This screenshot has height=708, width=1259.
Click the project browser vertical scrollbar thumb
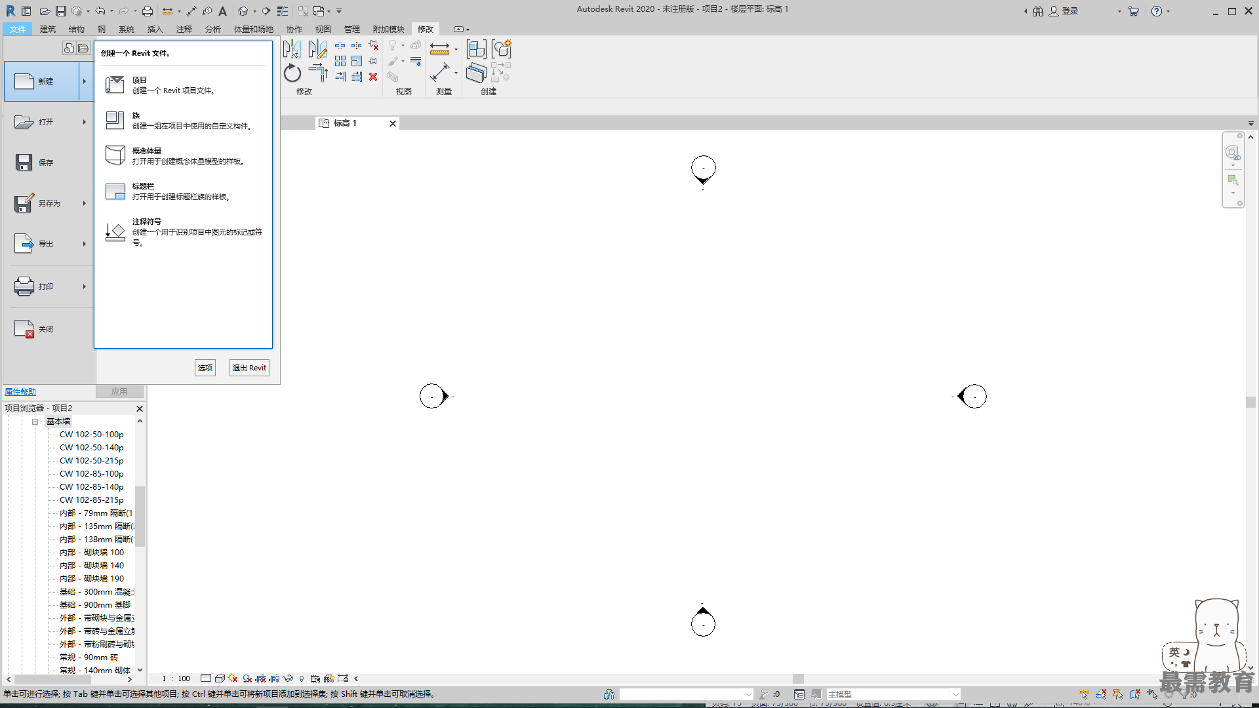coord(140,516)
